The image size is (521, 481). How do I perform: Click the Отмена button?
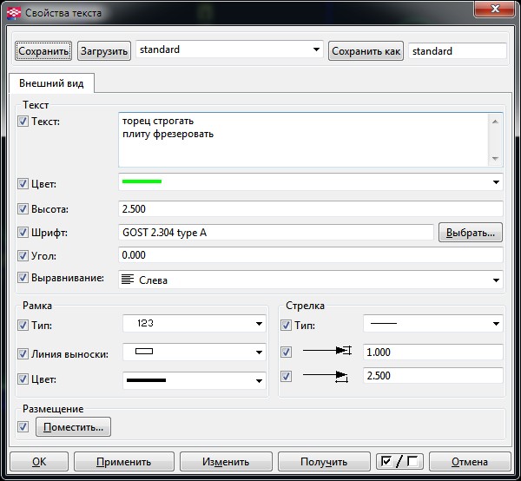(470, 461)
